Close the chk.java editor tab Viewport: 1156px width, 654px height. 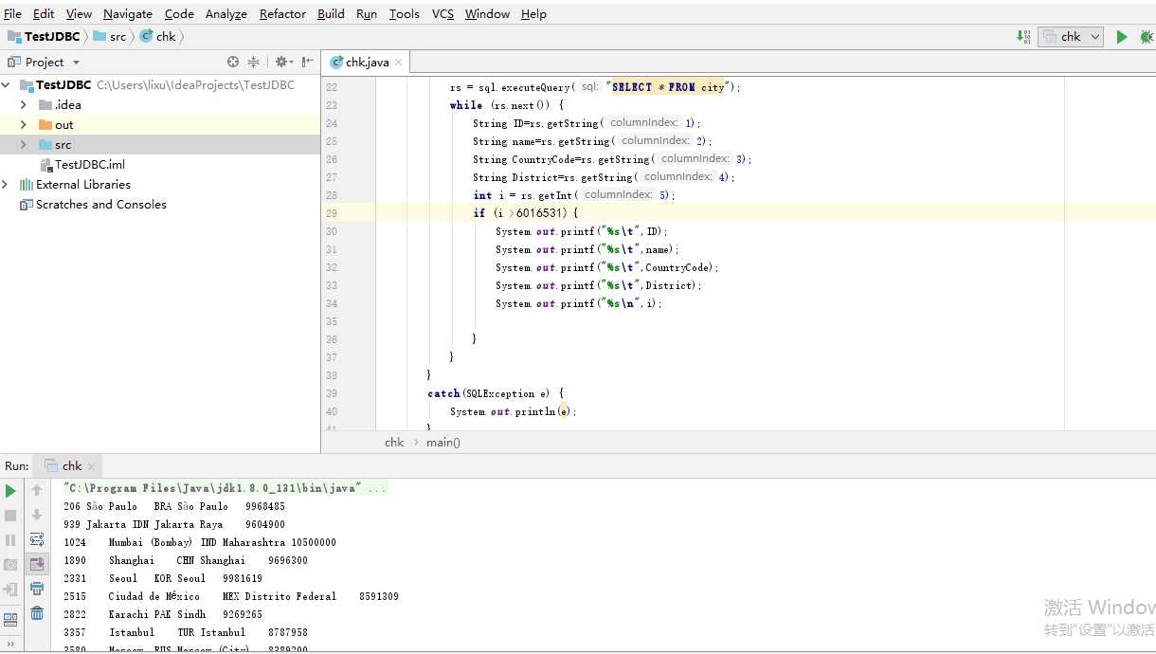click(x=399, y=63)
